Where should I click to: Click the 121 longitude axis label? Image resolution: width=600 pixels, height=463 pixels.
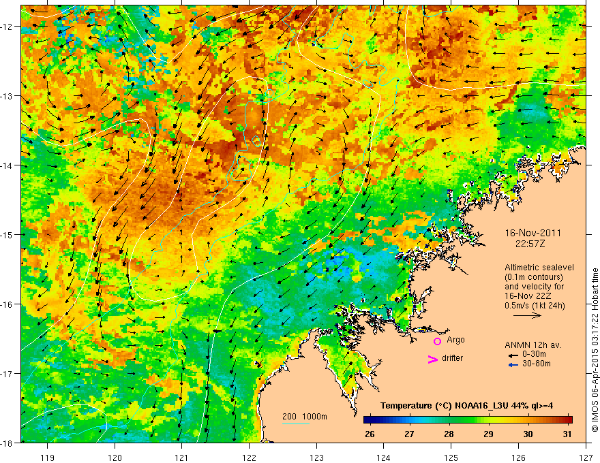pos(182,458)
